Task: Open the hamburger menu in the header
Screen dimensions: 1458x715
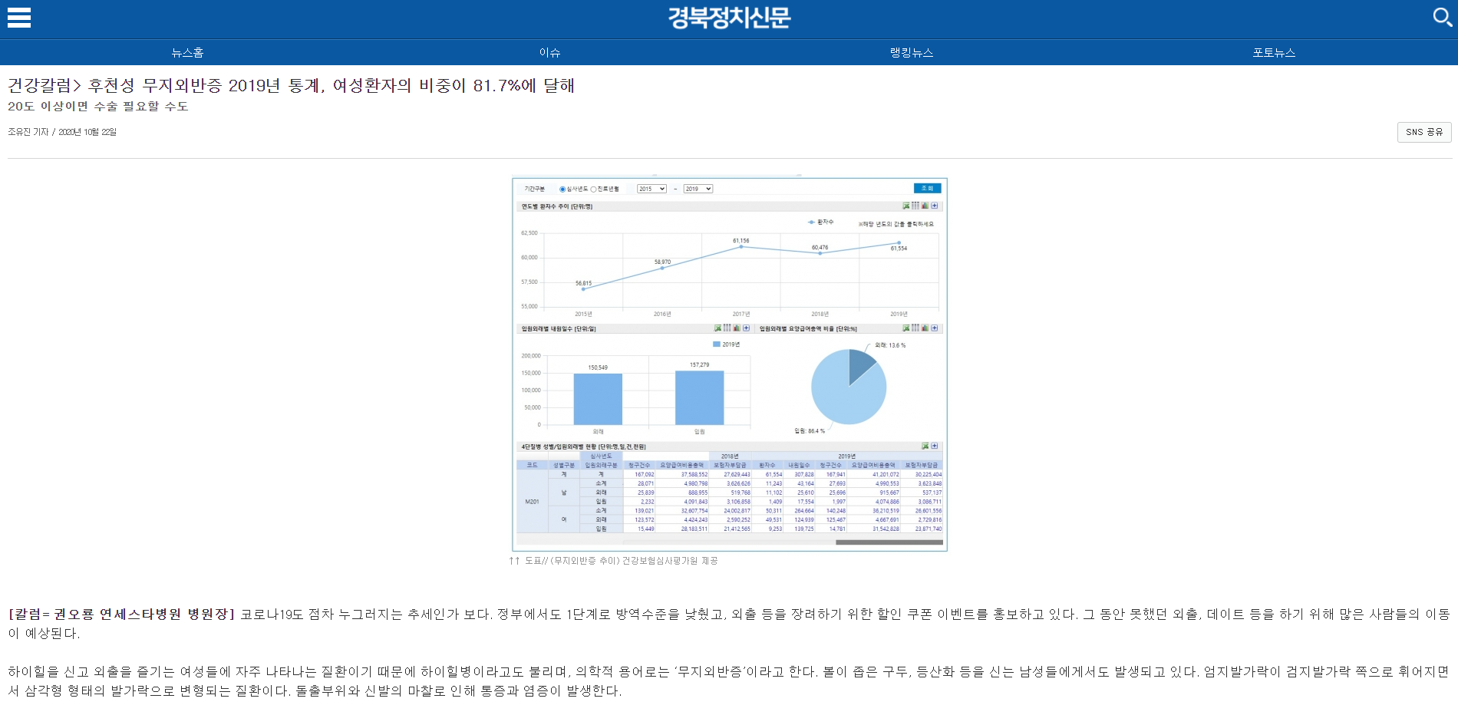Action: coord(19,18)
